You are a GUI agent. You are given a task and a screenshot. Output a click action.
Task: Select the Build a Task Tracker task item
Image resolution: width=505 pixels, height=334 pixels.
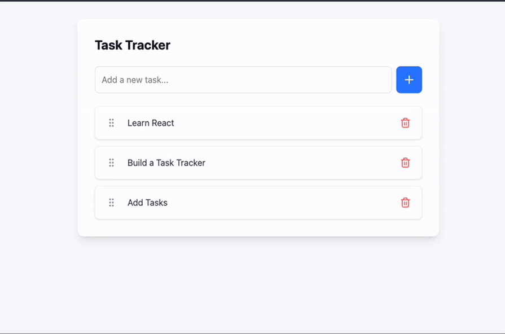[258, 162]
